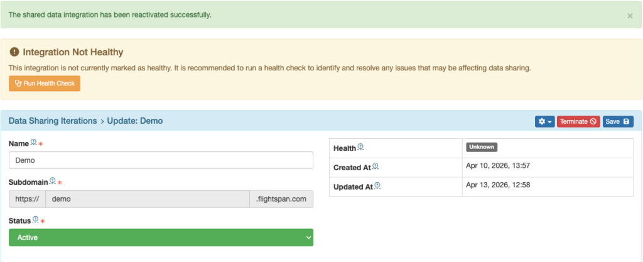The image size is (643, 262).
Task: Click the warning icon in Integration Not Healthy
Action: pyautogui.click(x=14, y=52)
